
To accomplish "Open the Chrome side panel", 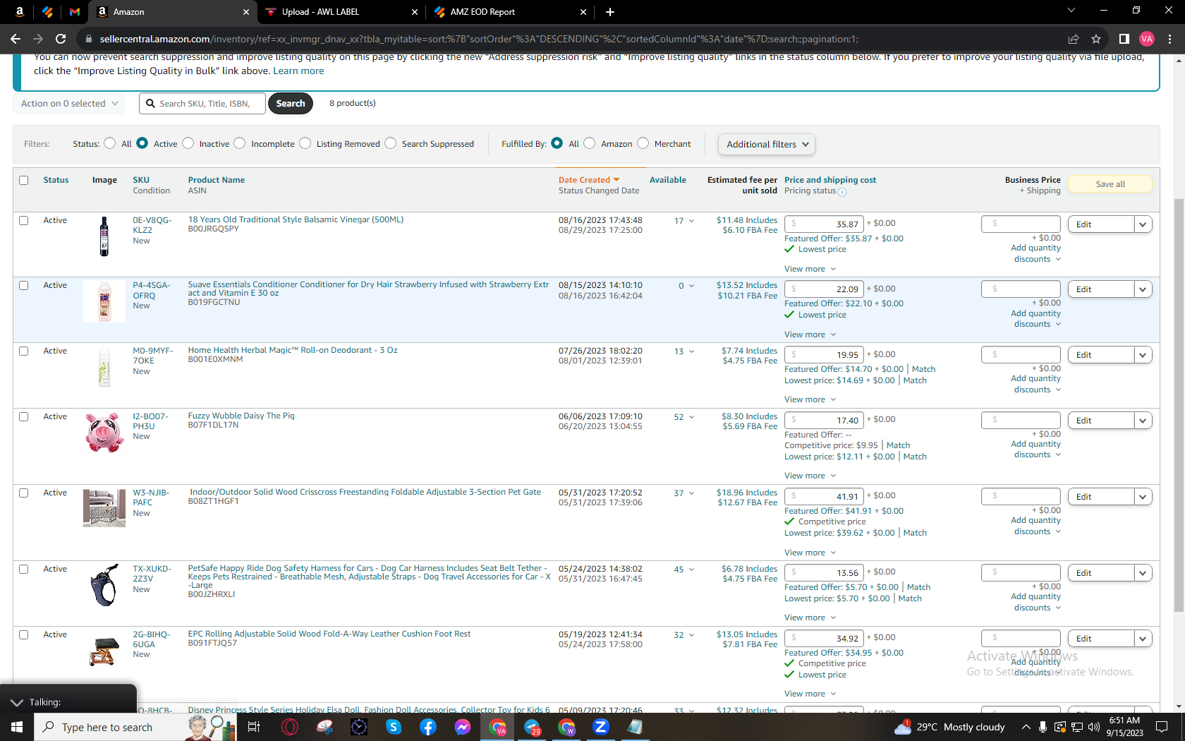I will click(x=1124, y=39).
